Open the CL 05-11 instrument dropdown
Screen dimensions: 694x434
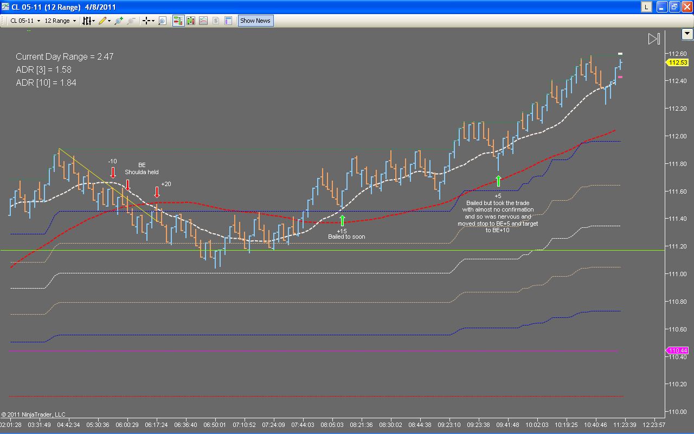point(25,21)
